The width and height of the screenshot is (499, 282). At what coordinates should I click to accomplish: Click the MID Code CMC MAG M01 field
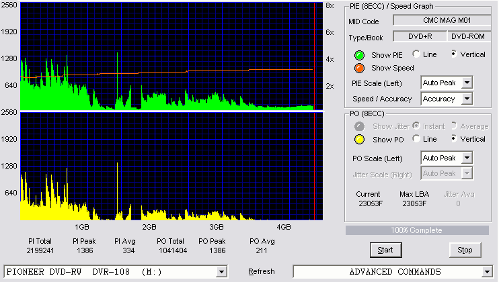pos(443,20)
